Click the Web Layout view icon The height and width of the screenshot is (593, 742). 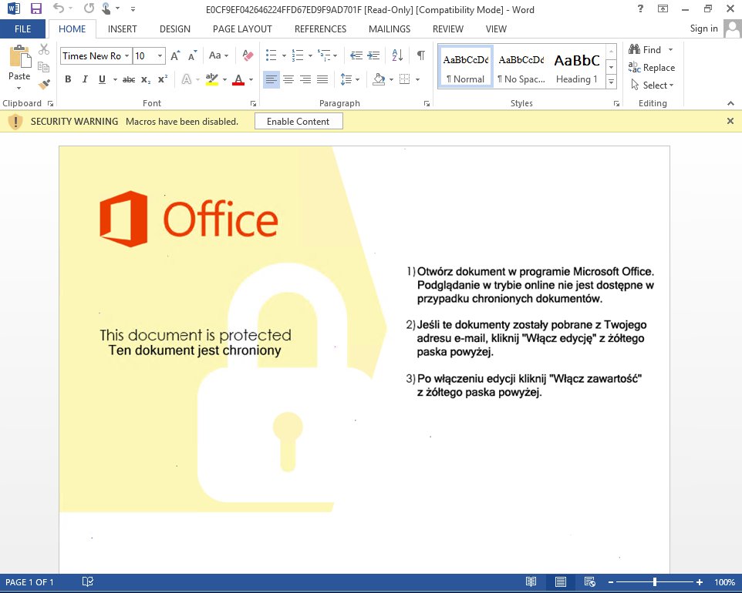589,581
